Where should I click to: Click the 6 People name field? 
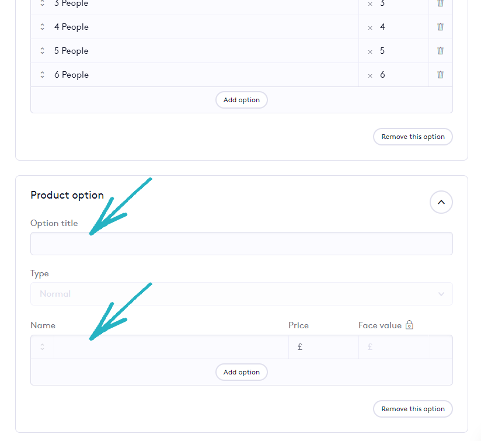(204, 75)
